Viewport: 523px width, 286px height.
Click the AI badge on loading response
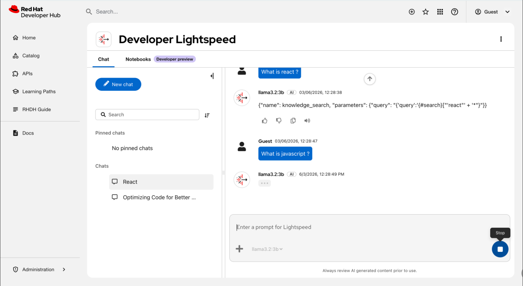coord(291,174)
